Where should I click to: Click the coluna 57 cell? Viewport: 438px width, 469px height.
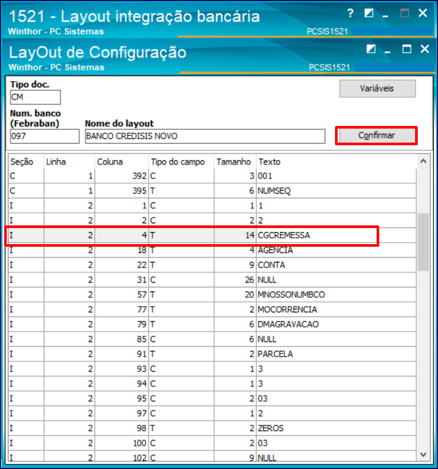click(x=122, y=295)
